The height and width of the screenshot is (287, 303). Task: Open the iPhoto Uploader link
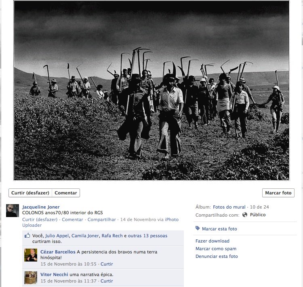(100, 222)
